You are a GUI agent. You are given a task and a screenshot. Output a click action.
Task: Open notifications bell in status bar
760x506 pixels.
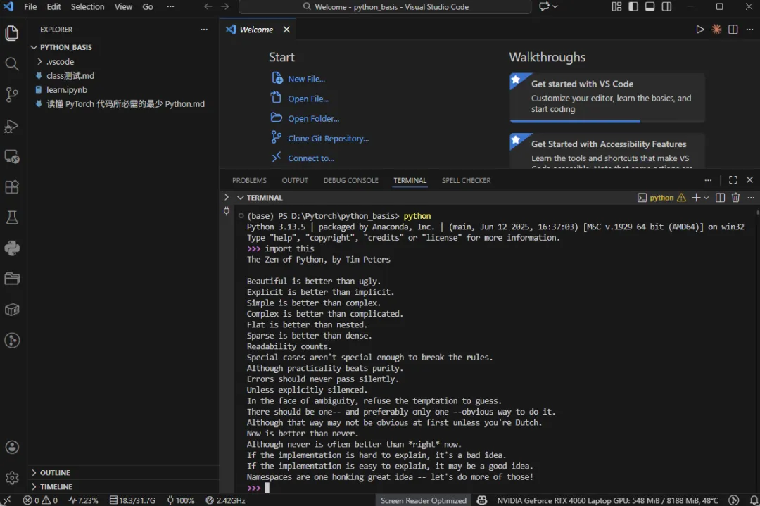tap(754, 500)
